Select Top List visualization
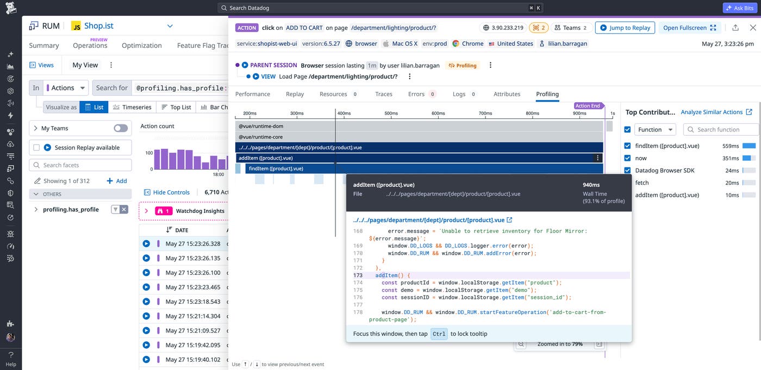Image resolution: width=761 pixels, height=370 pixels. tap(176, 107)
